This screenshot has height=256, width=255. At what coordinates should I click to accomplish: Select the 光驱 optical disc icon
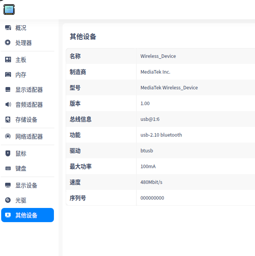pyautogui.click(x=8, y=200)
